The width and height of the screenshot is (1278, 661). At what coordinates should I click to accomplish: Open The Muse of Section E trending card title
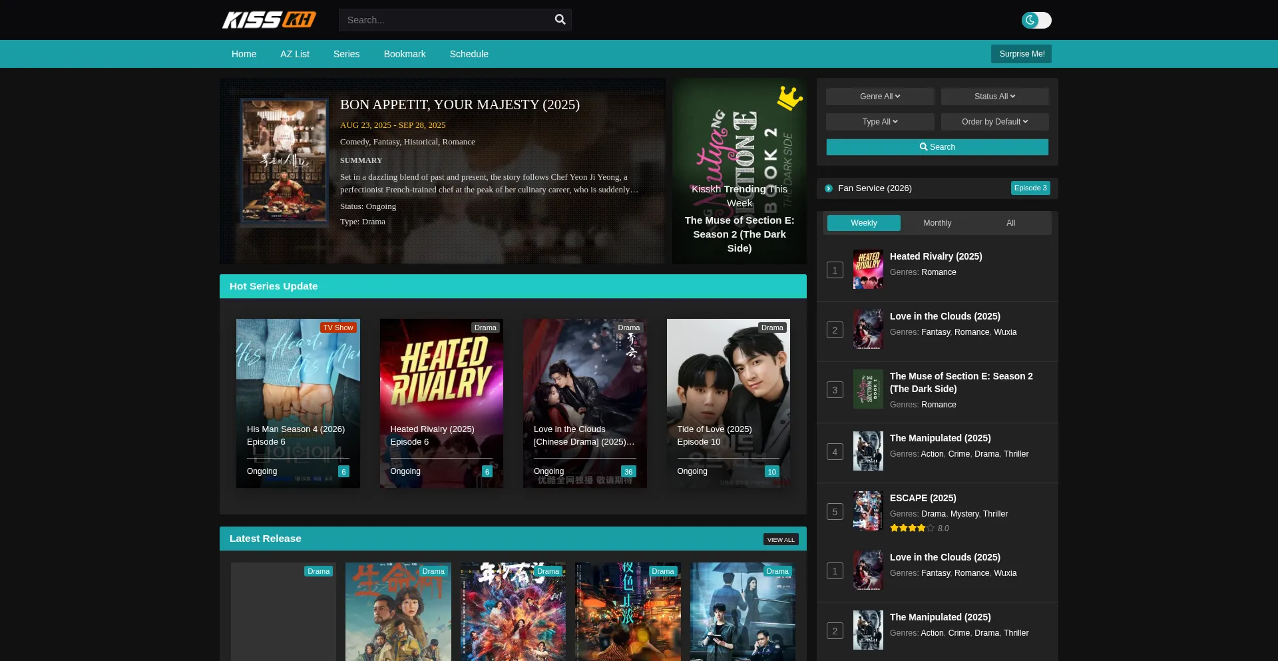740,234
